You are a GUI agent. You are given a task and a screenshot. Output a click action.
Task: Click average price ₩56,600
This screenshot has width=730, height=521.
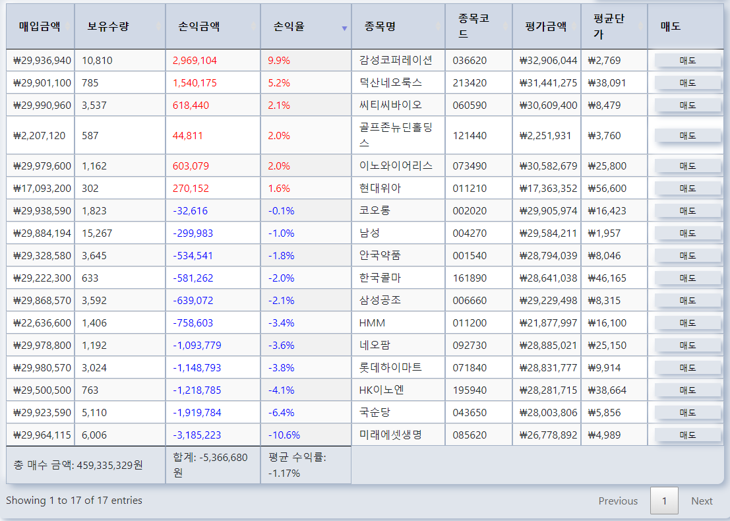(x=607, y=189)
